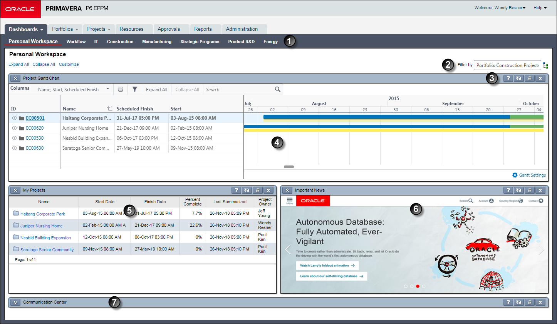Image resolution: width=557 pixels, height=324 pixels.
Task: Select the third carousel dot indicator
Action: tap(418, 286)
